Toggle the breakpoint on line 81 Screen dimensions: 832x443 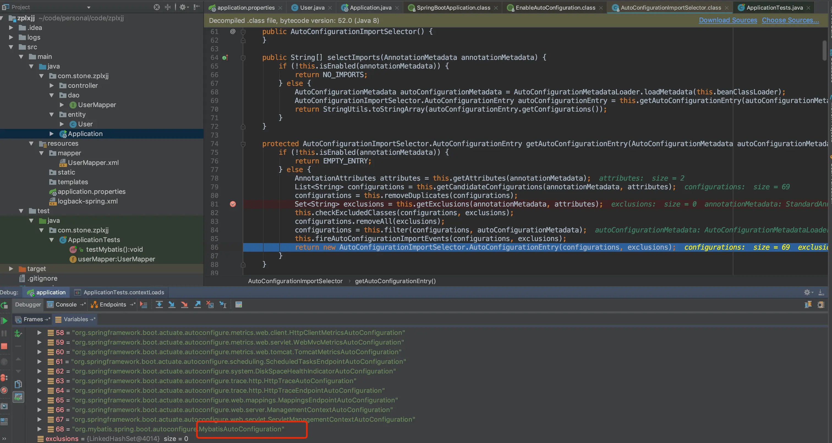232,204
